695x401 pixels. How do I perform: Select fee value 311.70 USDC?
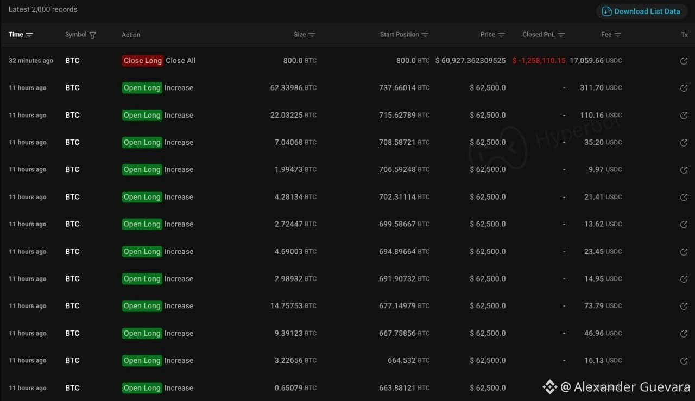[x=601, y=88]
